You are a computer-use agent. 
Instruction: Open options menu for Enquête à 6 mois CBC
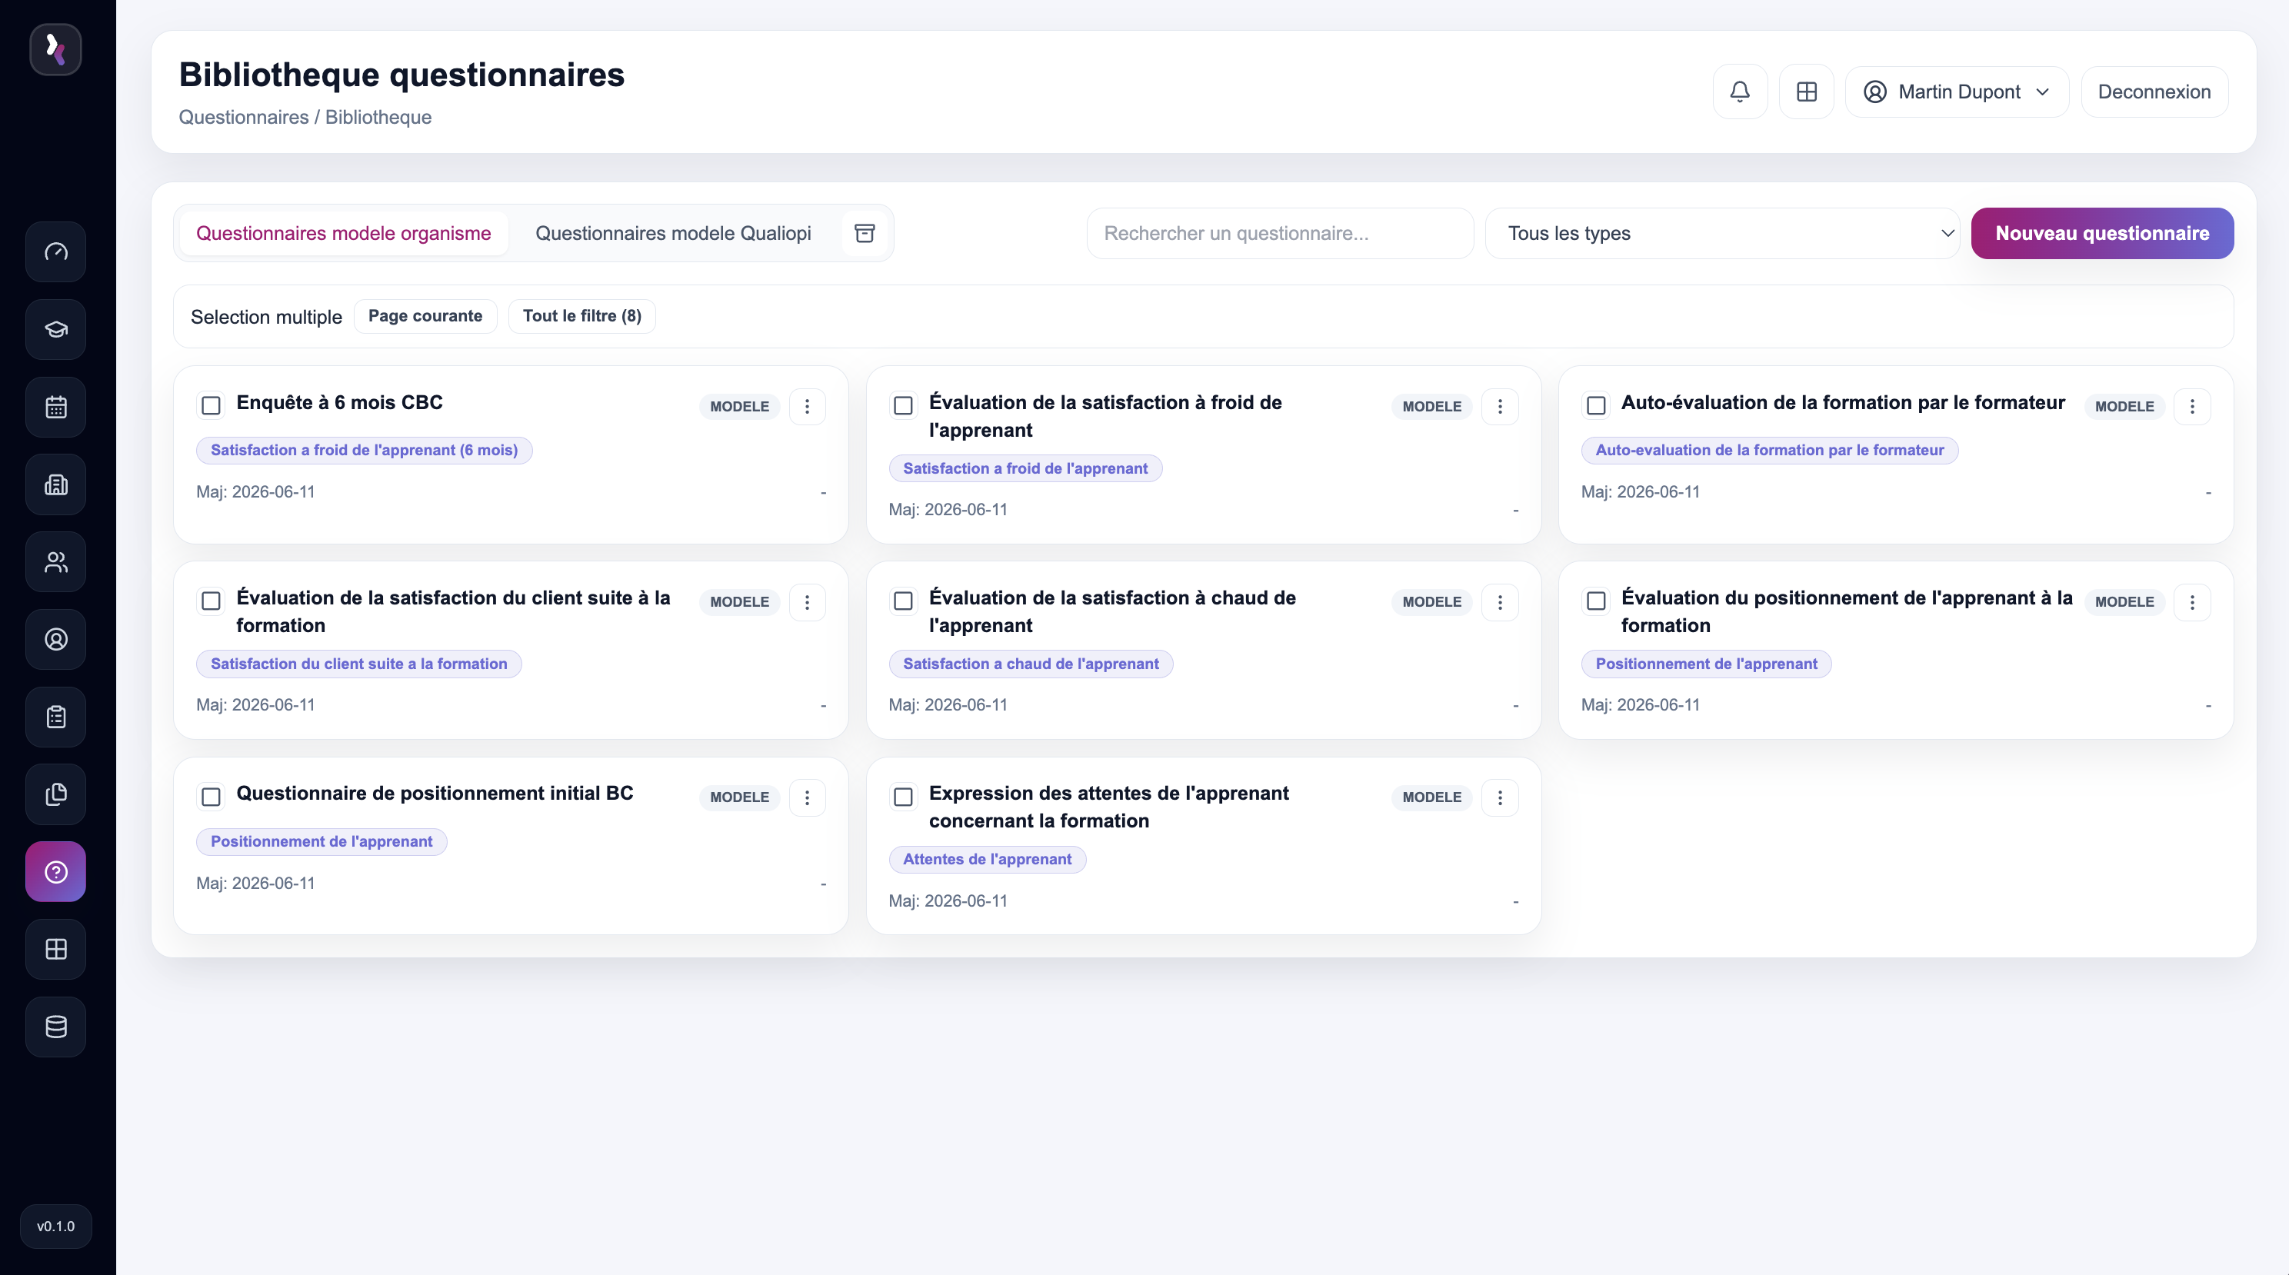point(807,406)
